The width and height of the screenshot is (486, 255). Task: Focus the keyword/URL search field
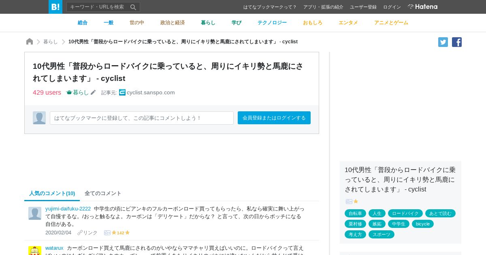pos(98,7)
